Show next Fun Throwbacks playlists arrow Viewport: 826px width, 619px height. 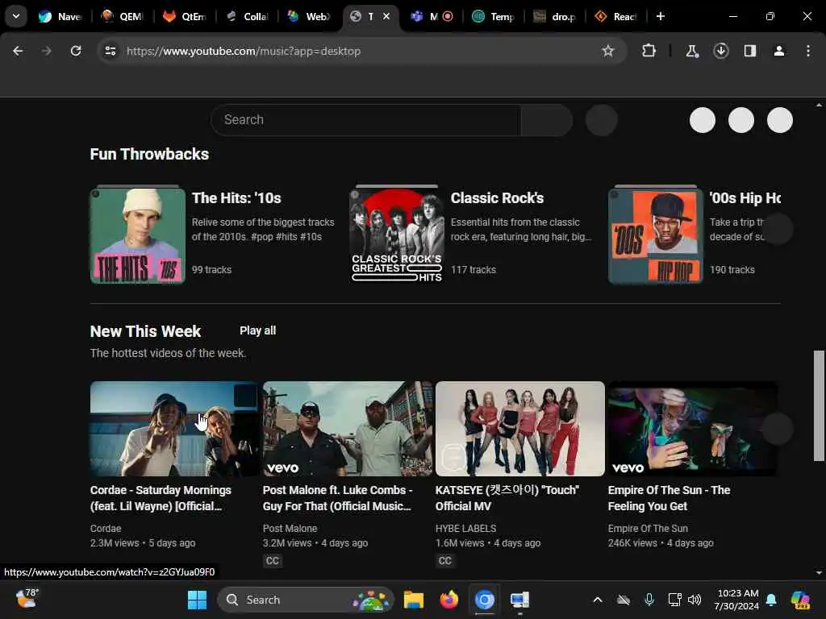778,229
